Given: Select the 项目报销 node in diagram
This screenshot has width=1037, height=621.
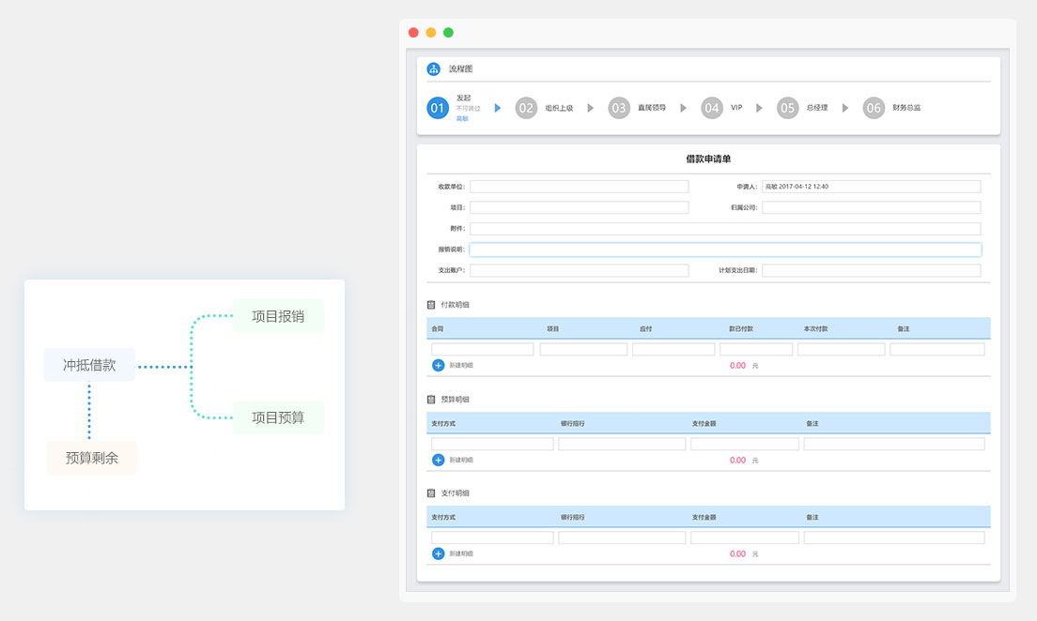Looking at the screenshot, I should pyautogui.click(x=278, y=316).
